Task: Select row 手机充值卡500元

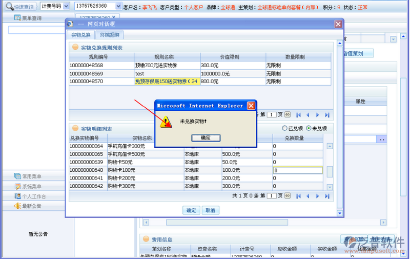Action: point(196,154)
